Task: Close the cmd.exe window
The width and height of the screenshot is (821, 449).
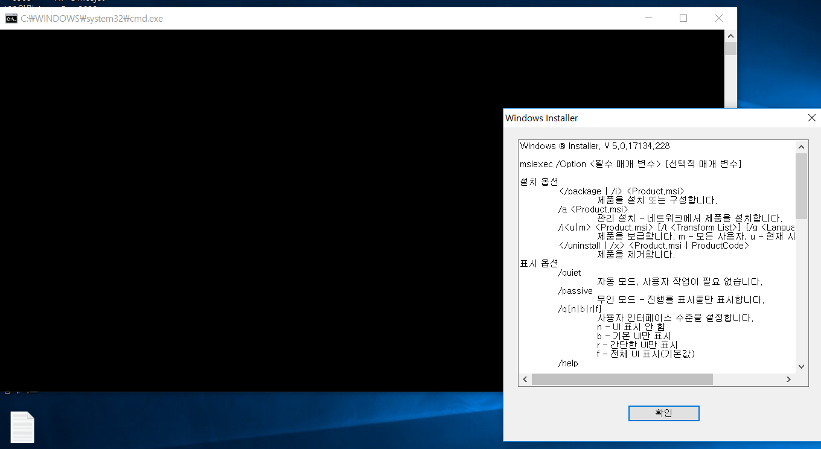Action: [719, 18]
